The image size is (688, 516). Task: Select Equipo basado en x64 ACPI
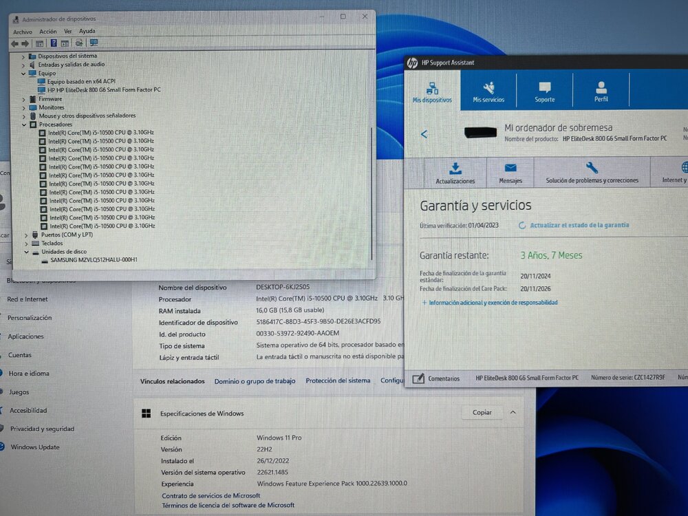[81, 82]
